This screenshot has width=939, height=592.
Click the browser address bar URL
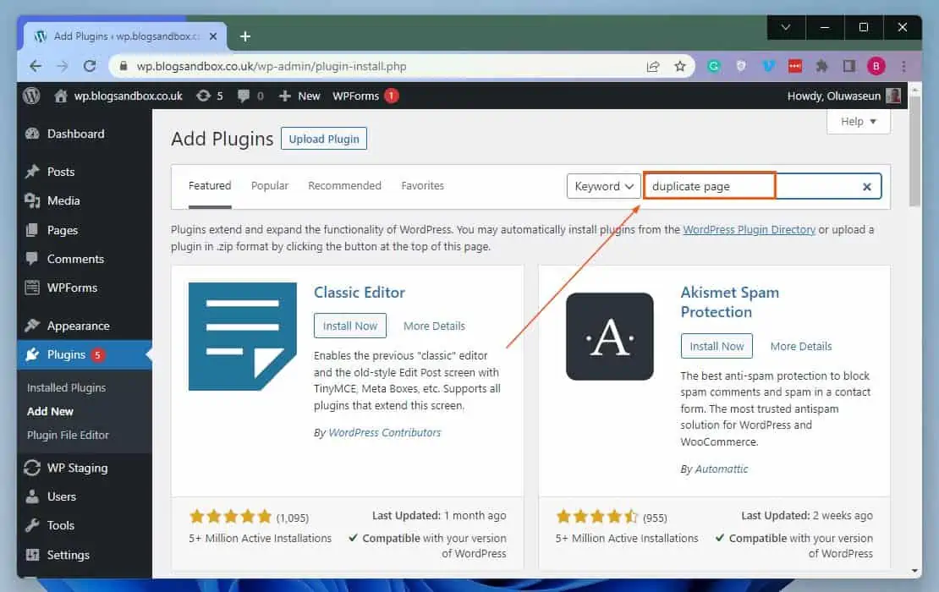click(x=272, y=66)
